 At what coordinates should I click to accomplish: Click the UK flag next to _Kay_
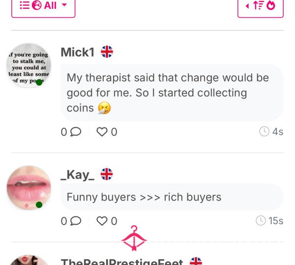[107, 174]
